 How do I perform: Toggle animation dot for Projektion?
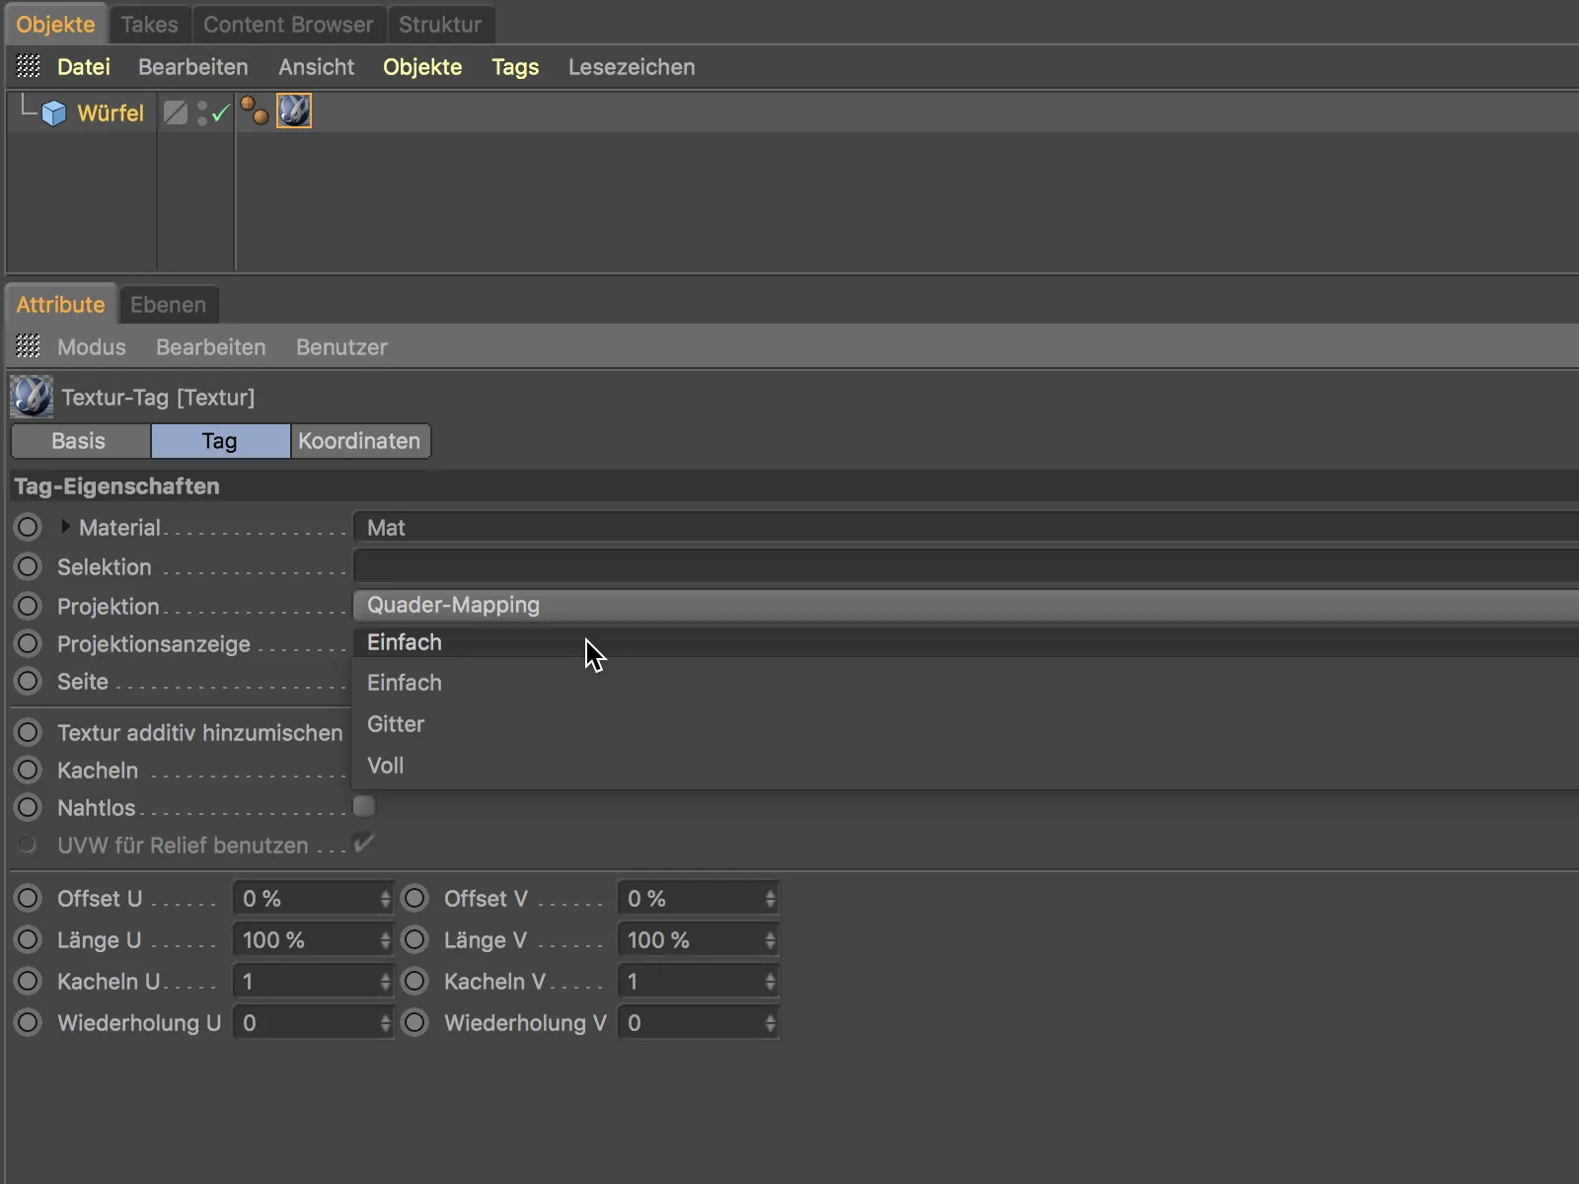coord(28,606)
